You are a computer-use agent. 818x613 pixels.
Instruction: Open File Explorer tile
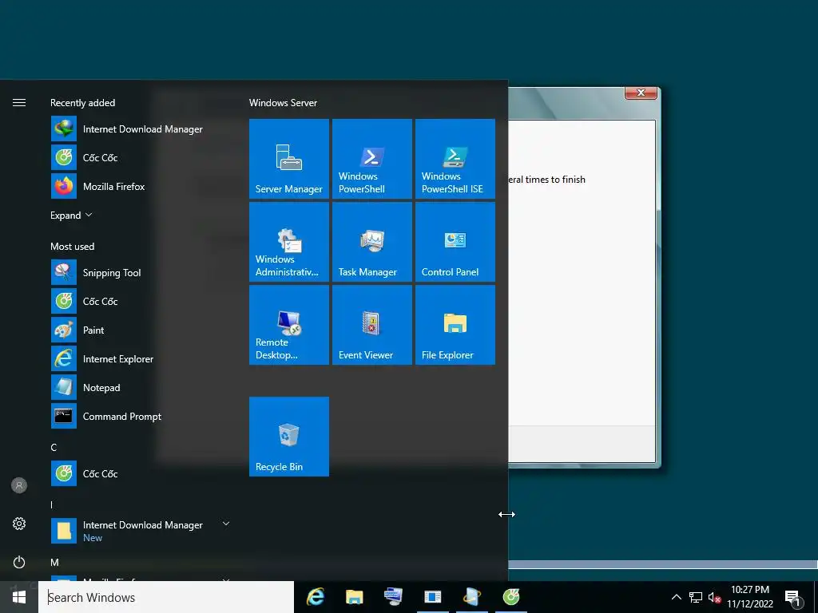point(455,324)
